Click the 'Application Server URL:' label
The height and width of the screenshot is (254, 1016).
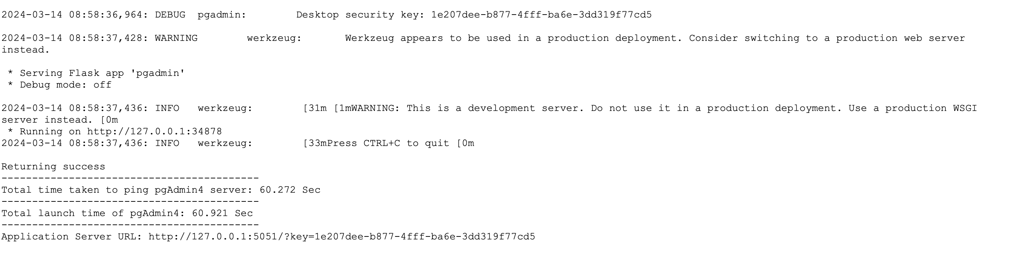click(71, 237)
